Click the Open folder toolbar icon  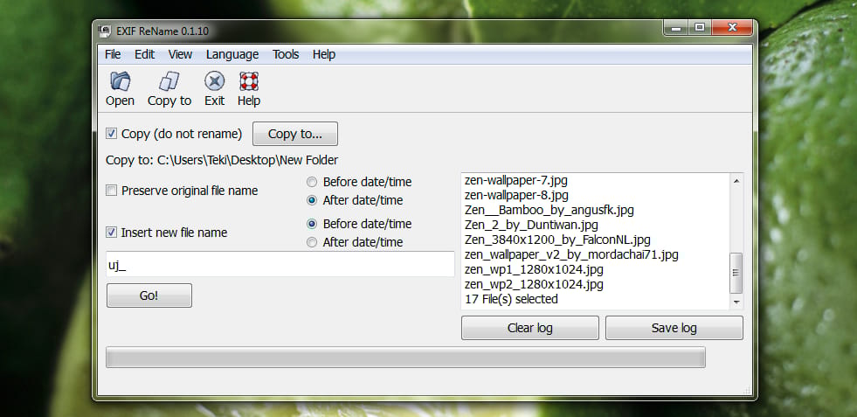(120, 82)
